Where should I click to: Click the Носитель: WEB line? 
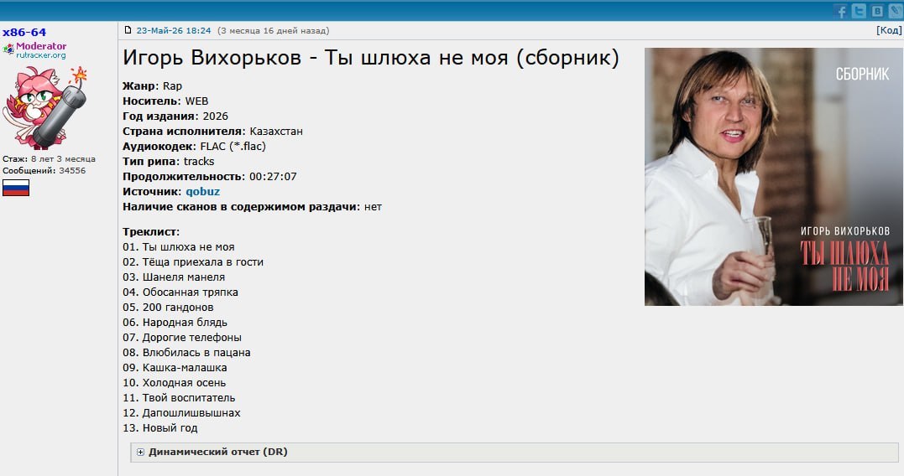[x=165, y=101]
